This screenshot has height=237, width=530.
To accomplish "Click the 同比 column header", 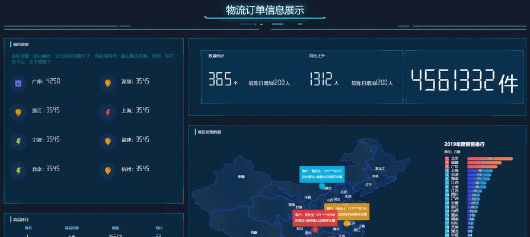I will pyautogui.click(x=159, y=228).
